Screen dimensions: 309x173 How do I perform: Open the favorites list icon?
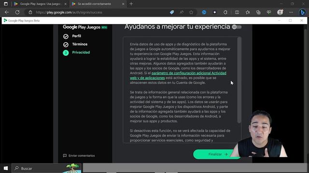248,12
